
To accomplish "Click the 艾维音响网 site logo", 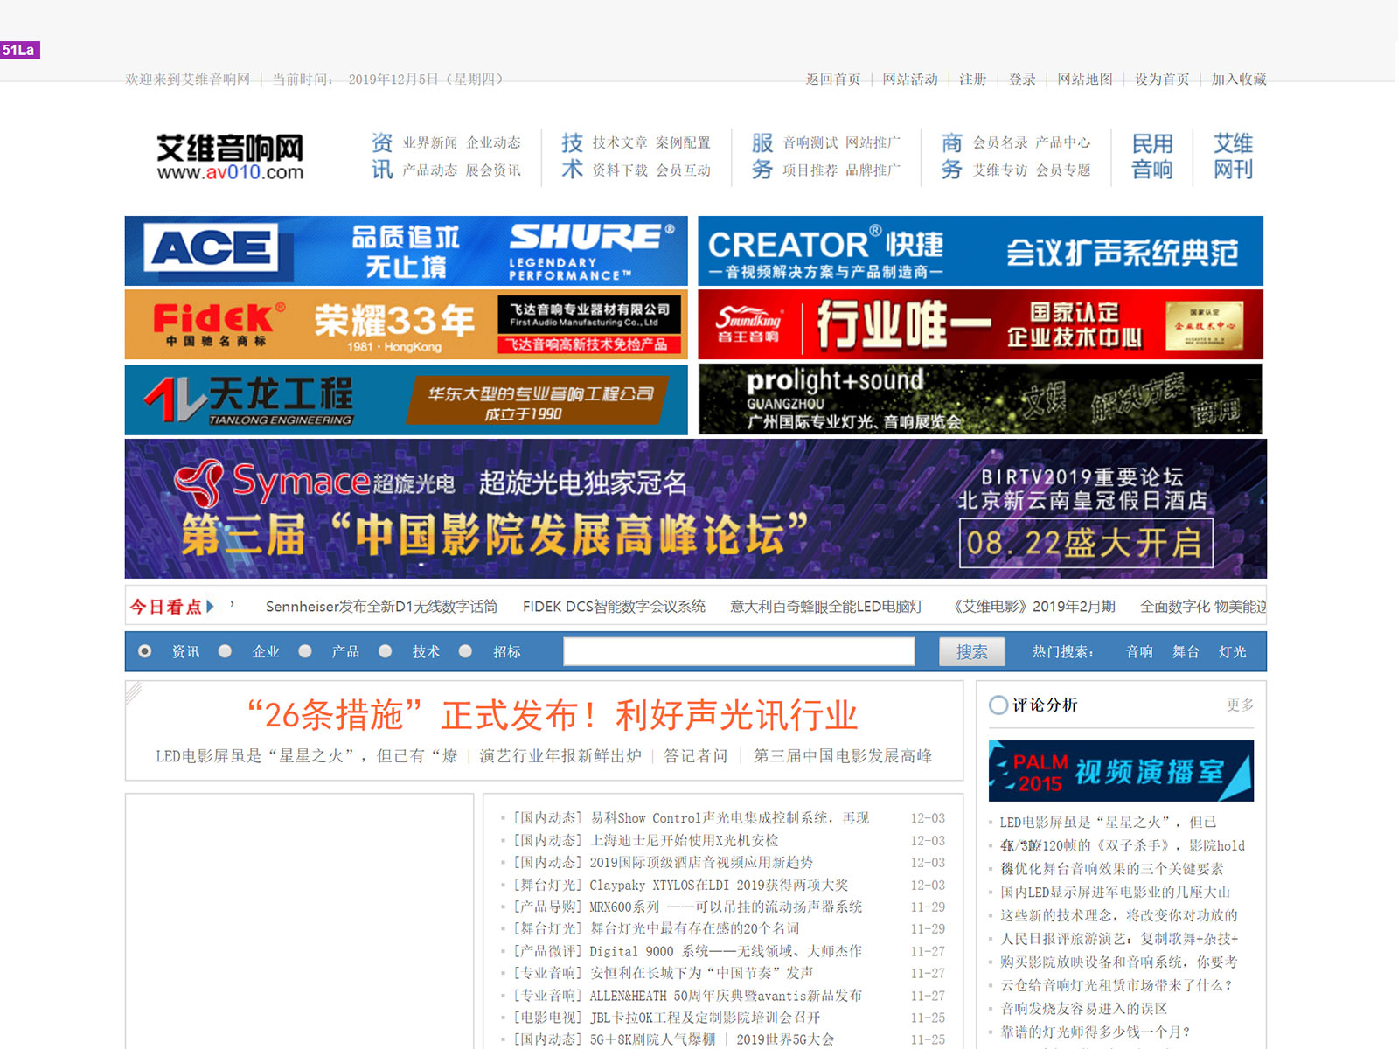I will click(230, 157).
